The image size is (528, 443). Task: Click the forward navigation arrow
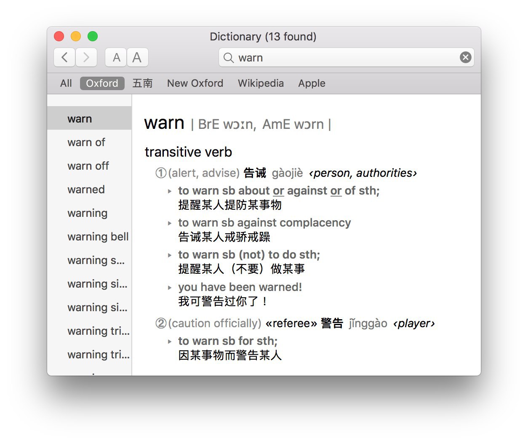tap(86, 57)
